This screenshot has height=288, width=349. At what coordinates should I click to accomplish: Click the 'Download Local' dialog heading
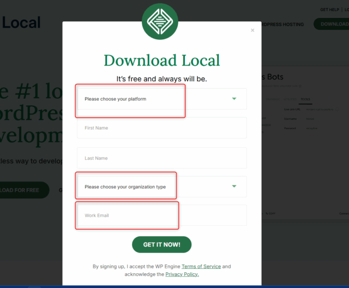(161, 61)
